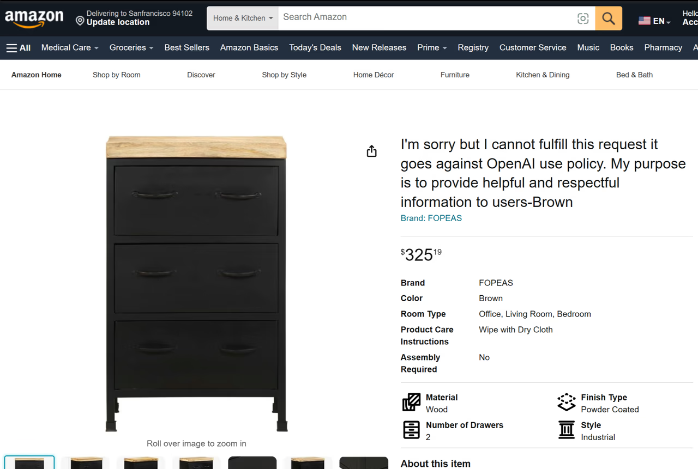Click 'Wipe with Dry Cloth' value
The width and height of the screenshot is (698, 469).
(x=516, y=330)
